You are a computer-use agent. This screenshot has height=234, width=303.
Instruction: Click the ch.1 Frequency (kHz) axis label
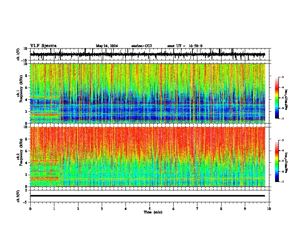point(20,89)
